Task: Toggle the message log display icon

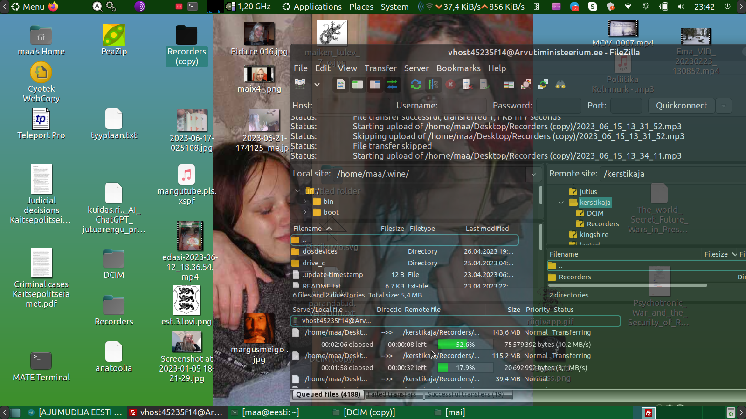Action: click(x=341, y=84)
